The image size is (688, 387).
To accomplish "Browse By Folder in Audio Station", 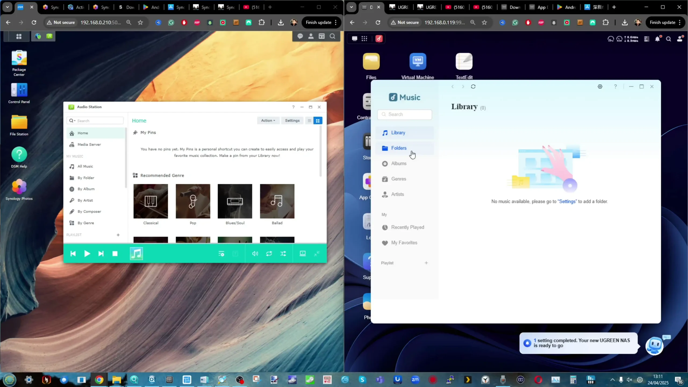I will [95, 178].
